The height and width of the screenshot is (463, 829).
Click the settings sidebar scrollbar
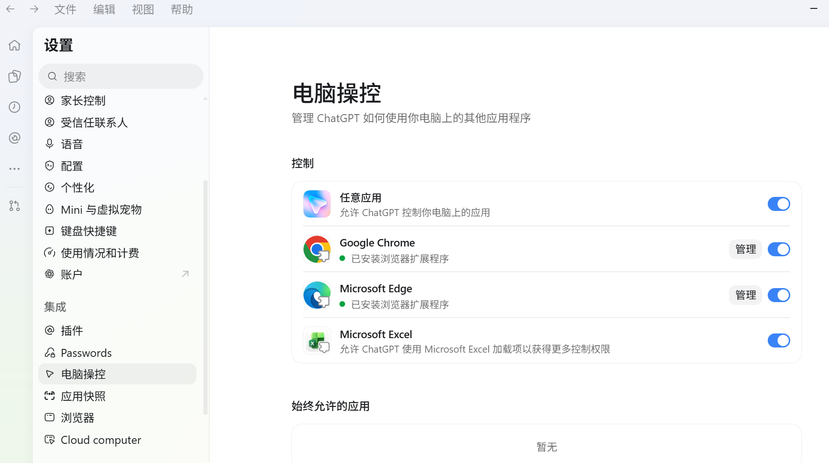point(205,297)
